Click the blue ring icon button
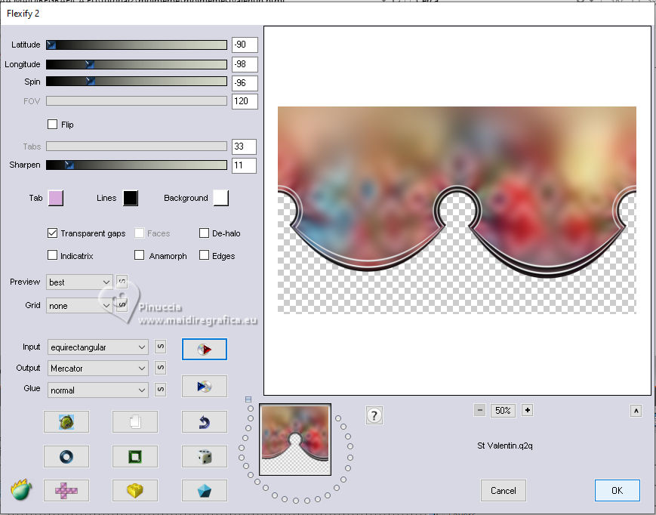Viewport: 656px width, 515px height. 66,456
